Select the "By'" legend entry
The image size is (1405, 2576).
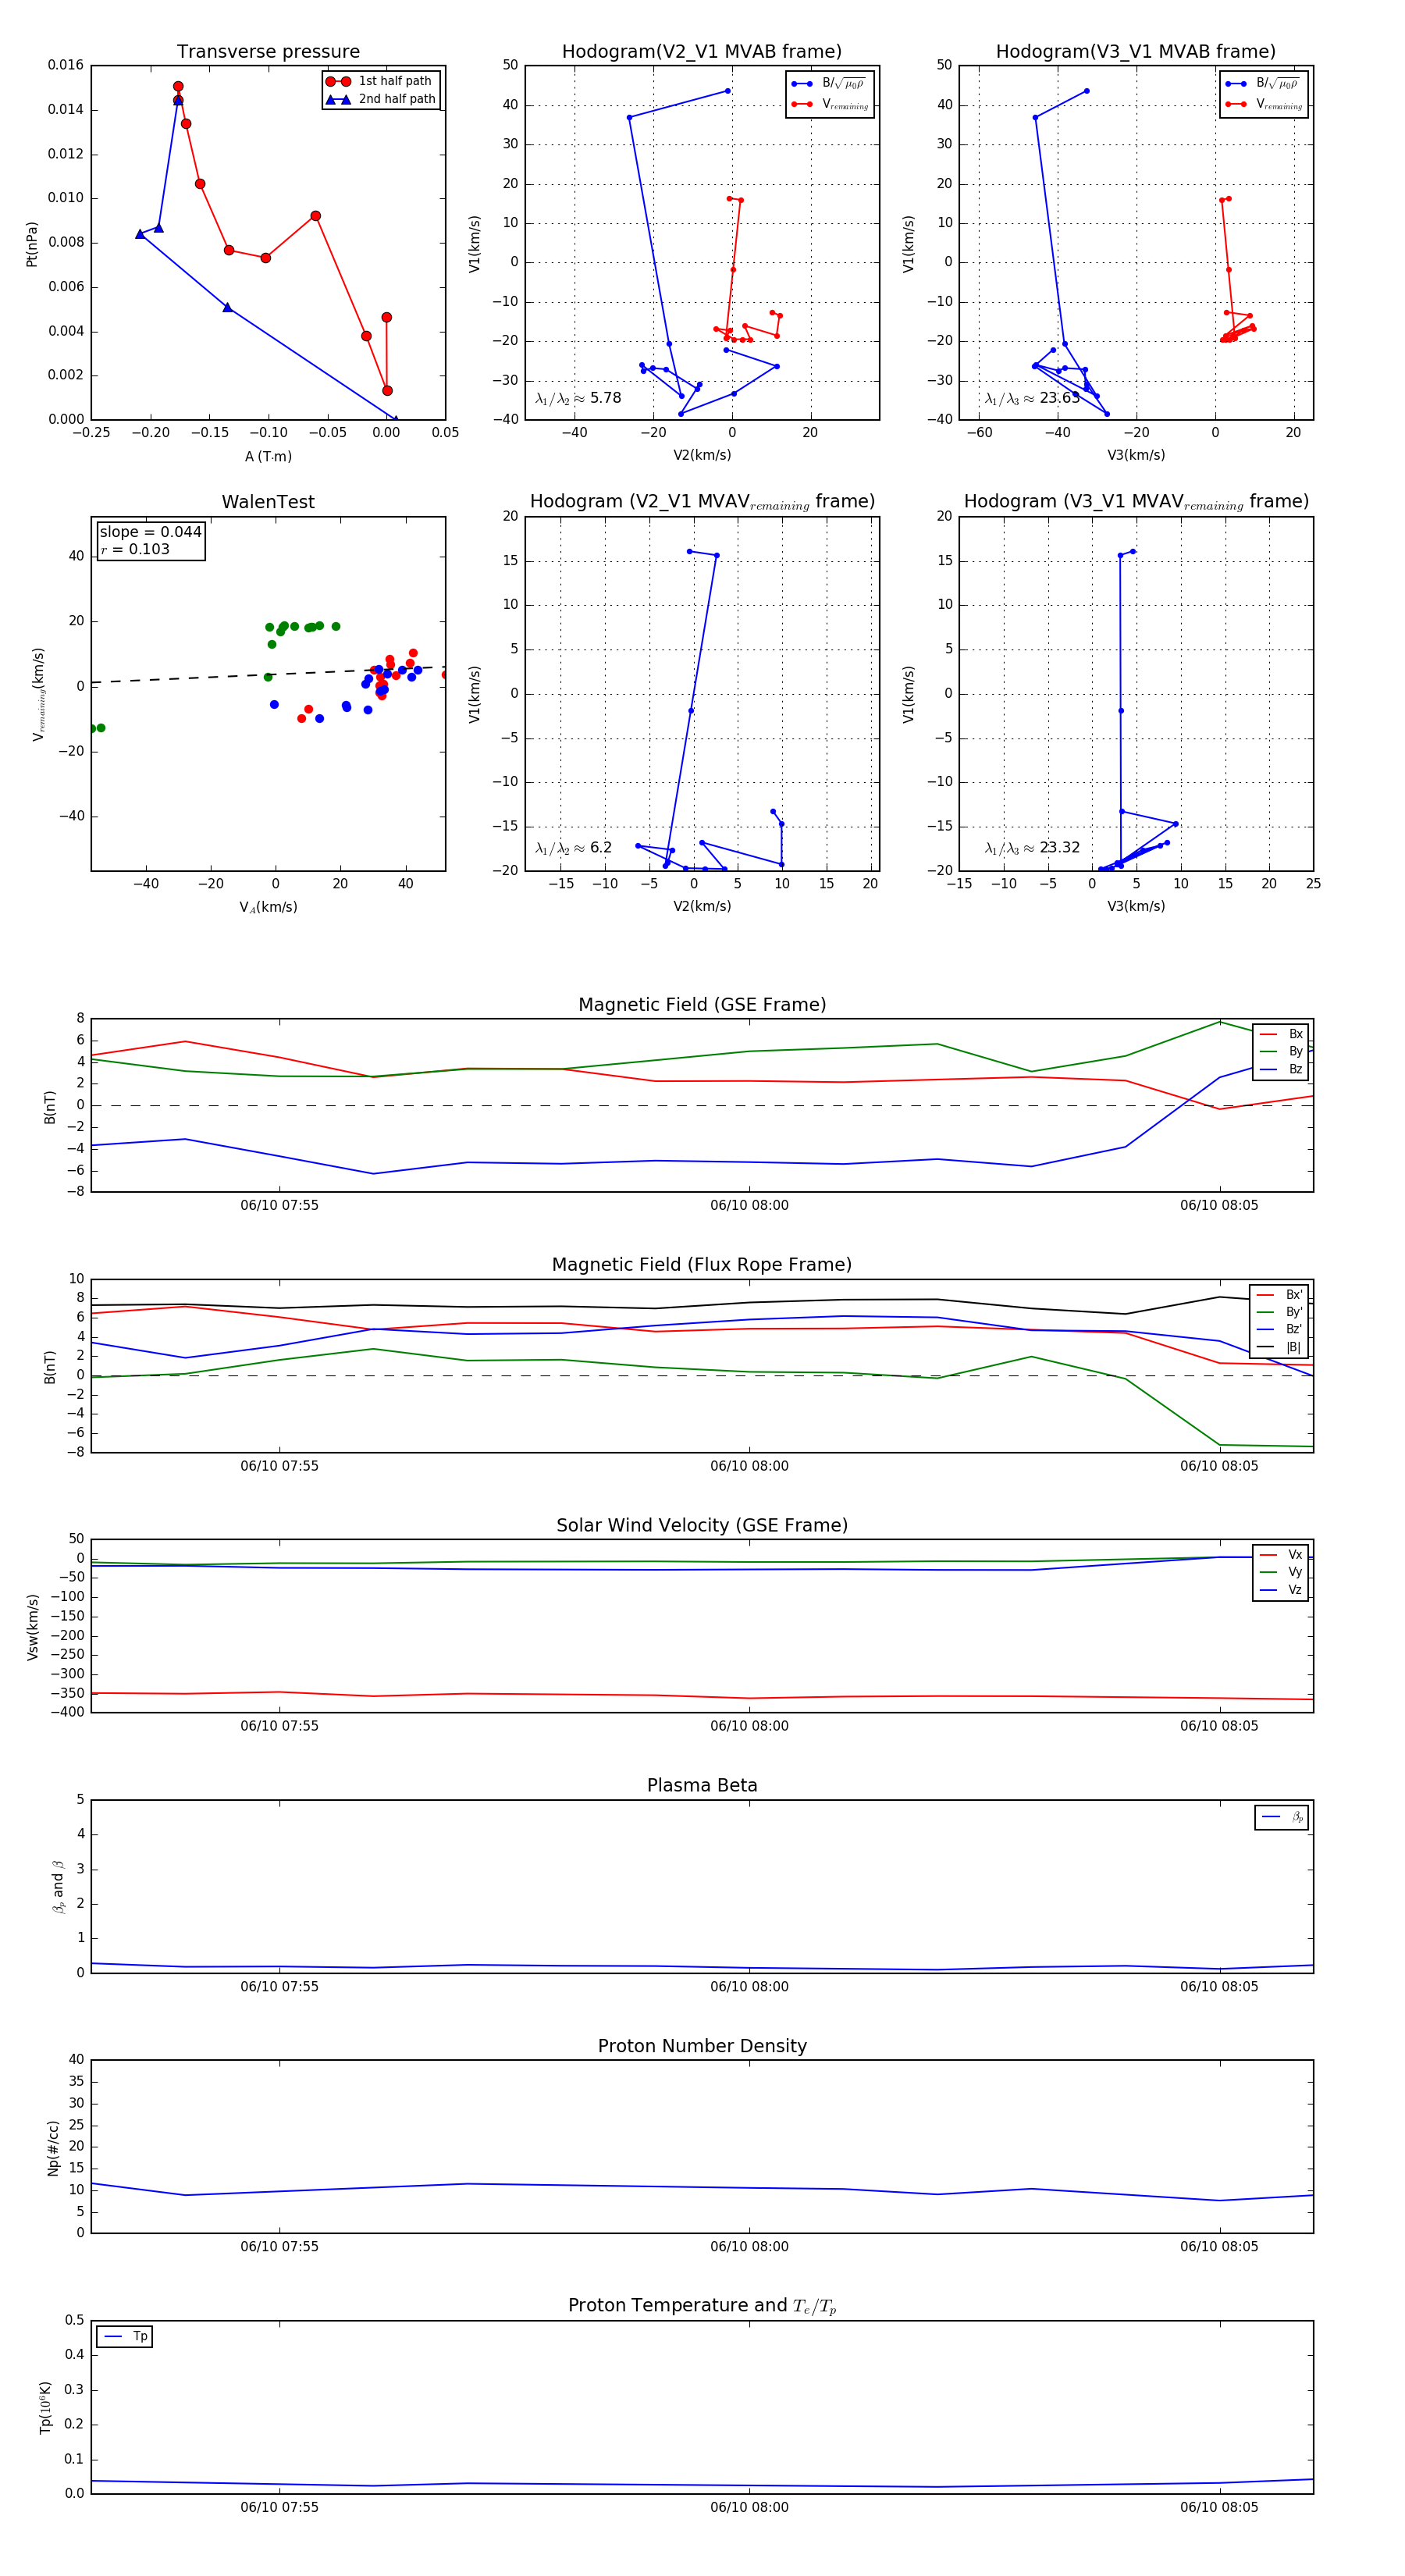click(x=1279, y=1312)
